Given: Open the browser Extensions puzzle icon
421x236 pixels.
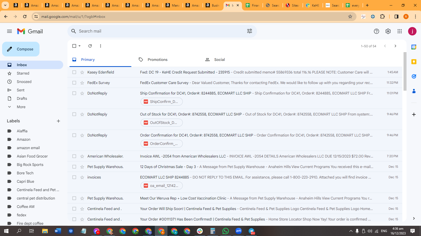Looking at the screenshot, I should point(383,17).
